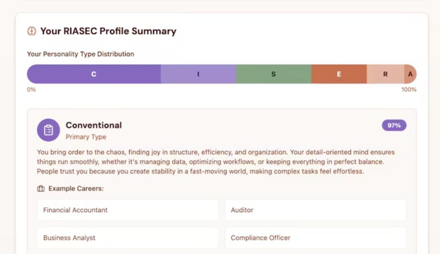Click the briefcase icon near Example Careers
The height and width of the screenshot is (254, 440).
pos(41,189)
